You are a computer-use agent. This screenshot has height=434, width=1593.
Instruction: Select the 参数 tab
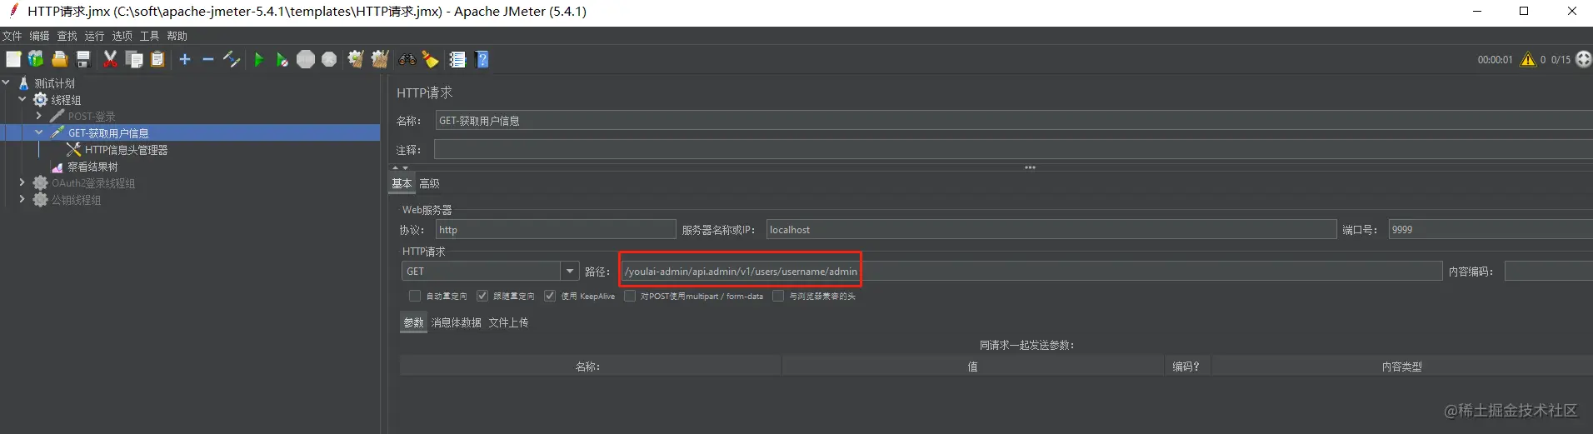click(413, 322)
